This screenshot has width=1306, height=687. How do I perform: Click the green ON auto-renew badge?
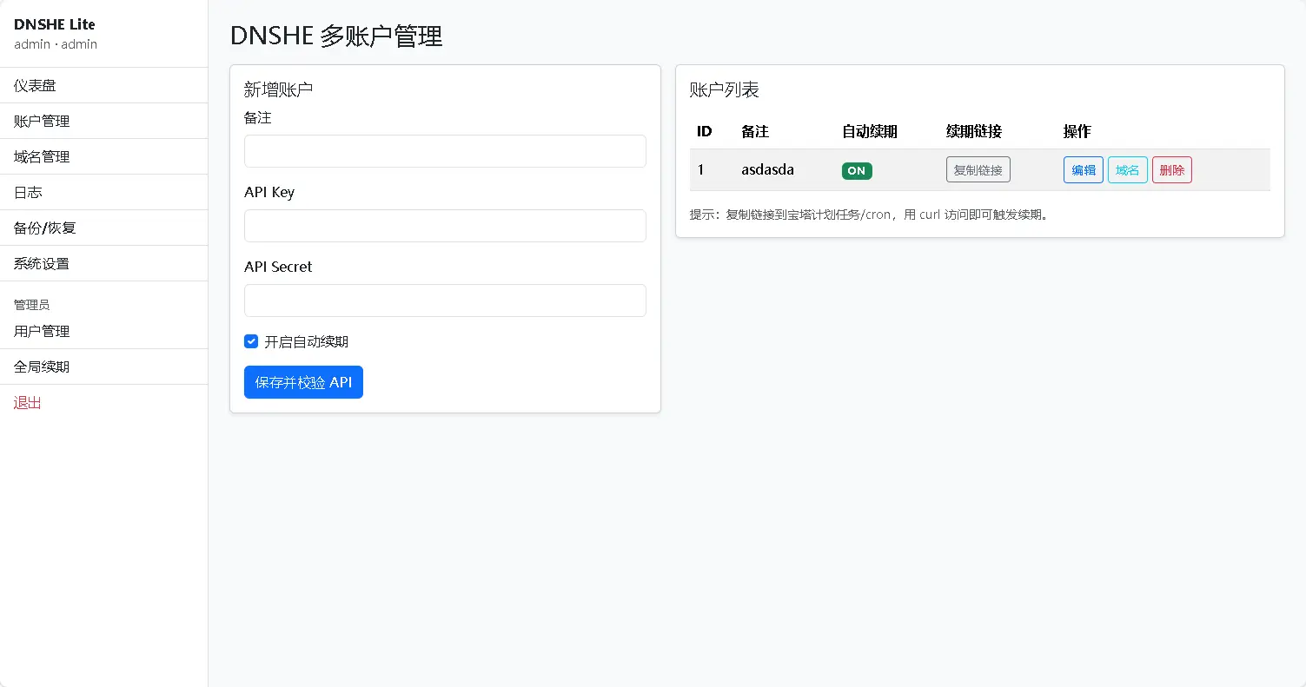(857, 170)
